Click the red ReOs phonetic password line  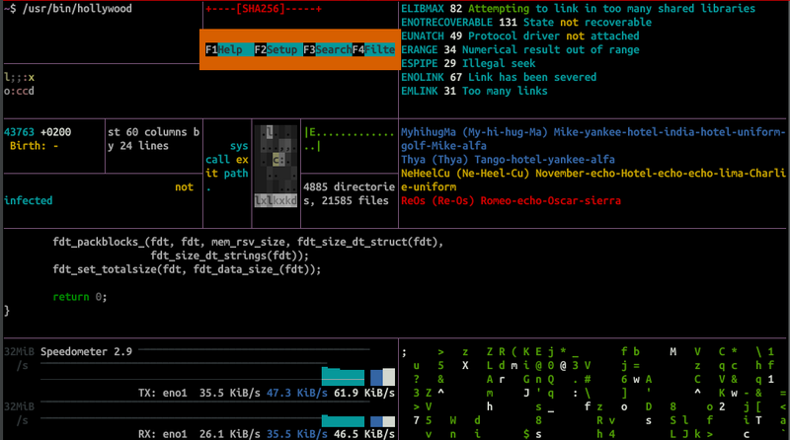point(511,201)
